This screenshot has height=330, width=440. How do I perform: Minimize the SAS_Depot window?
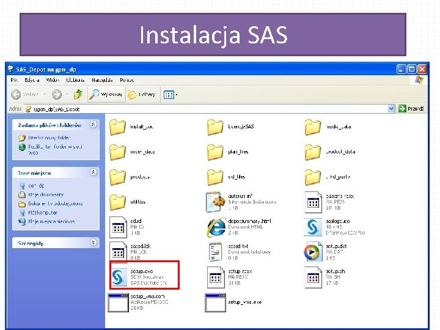tap(401, 69)
